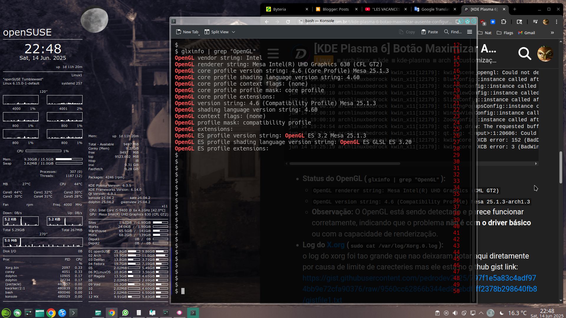Select the KDE Plasma 6 browser tab
The height and width of the screenshot is (318, 566).
485,9
